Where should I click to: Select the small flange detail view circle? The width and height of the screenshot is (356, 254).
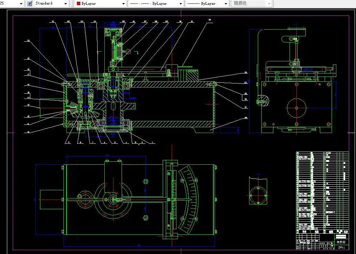[258, 195]
